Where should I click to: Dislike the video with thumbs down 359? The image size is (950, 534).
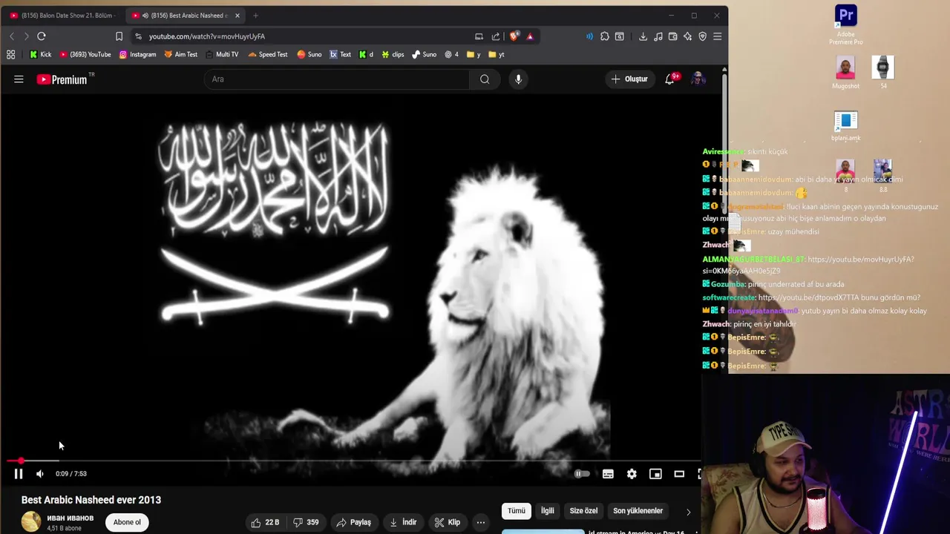[306, 522]
